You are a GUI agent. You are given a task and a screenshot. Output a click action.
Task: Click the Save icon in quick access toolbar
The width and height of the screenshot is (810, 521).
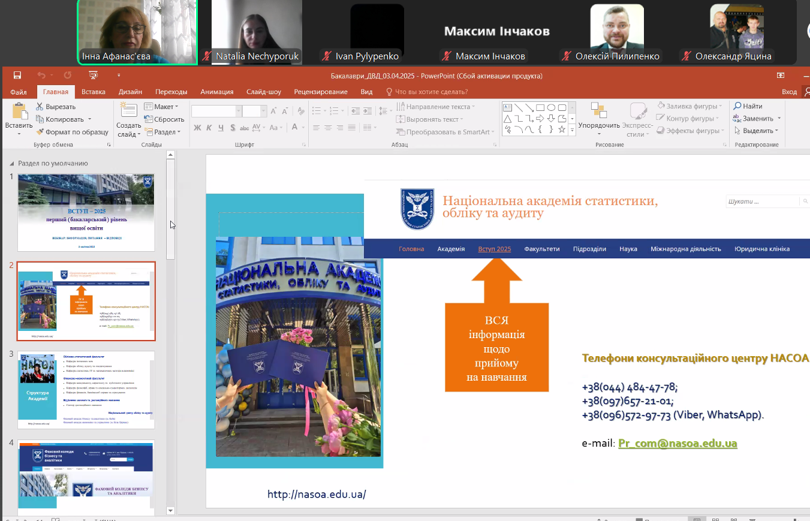click(17, 76)
